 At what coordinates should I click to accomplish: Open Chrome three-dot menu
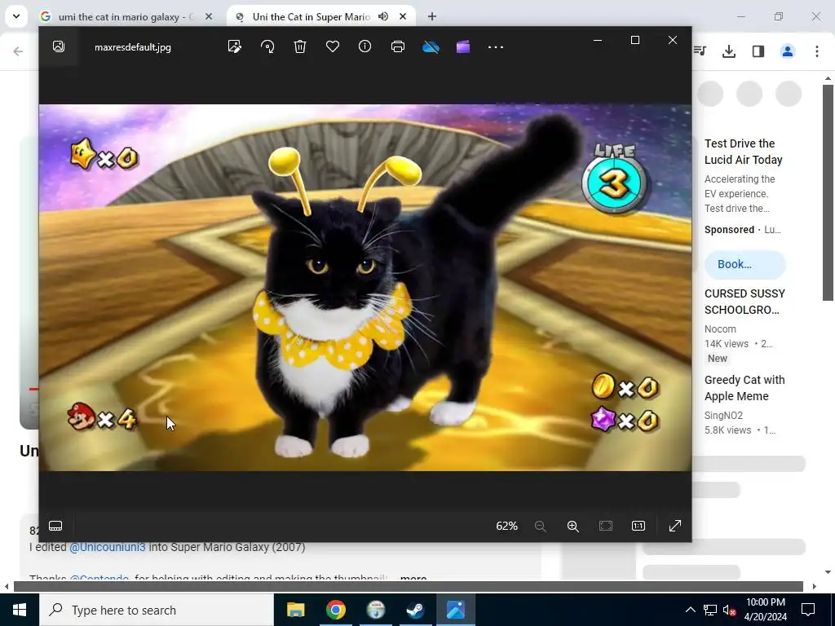[817, 51]
